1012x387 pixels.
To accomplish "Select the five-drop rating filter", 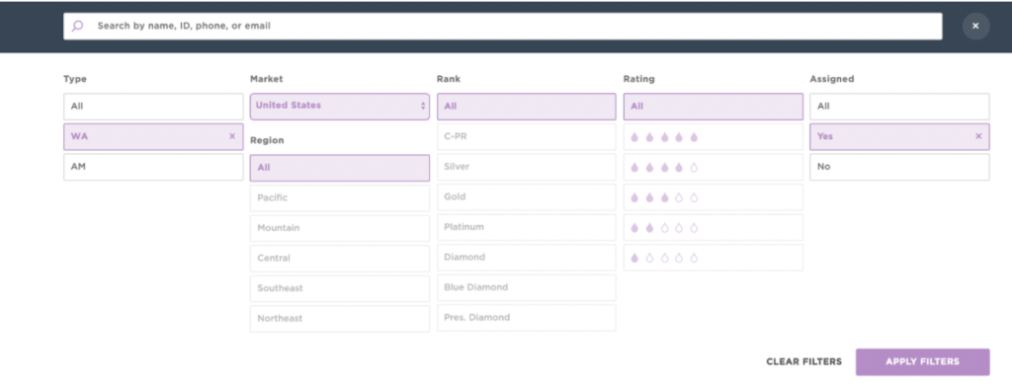I will pyautogui.click(x=714, y=137).
